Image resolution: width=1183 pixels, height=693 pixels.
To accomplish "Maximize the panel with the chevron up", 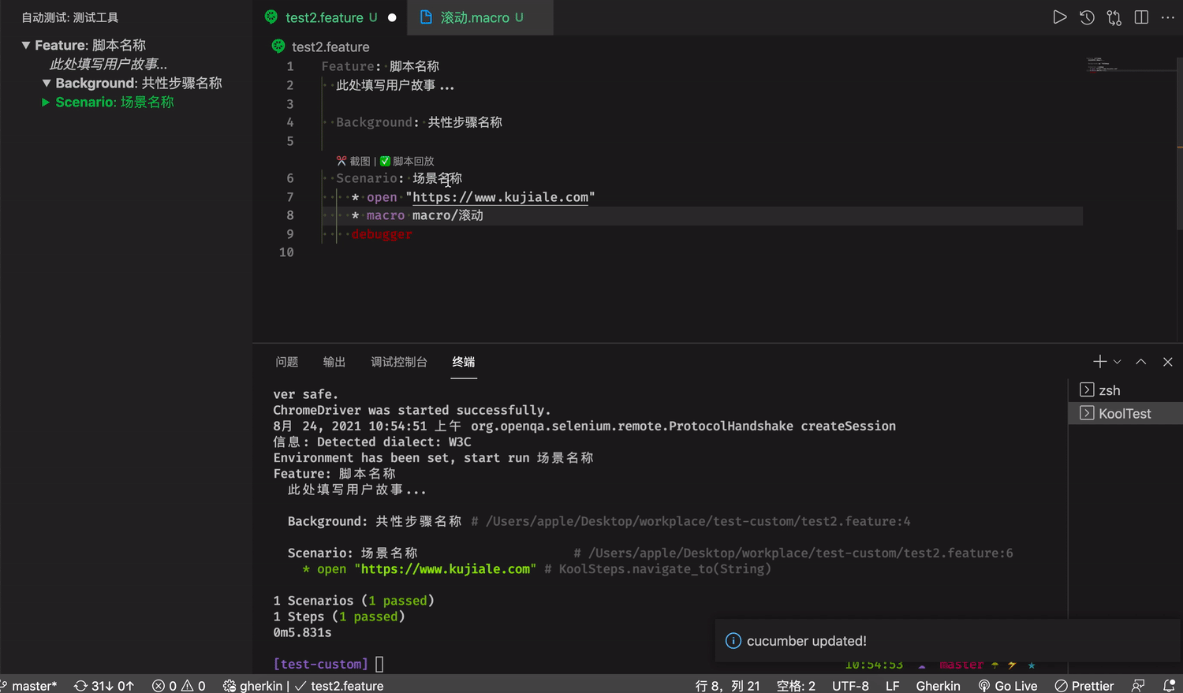I will [1140, 362].
